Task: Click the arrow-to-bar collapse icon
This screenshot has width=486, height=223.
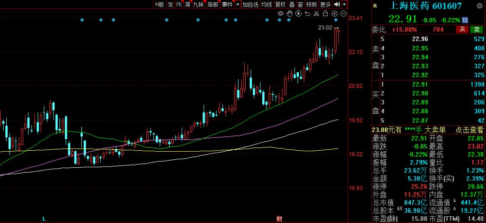Action: [x=336, y=4]
